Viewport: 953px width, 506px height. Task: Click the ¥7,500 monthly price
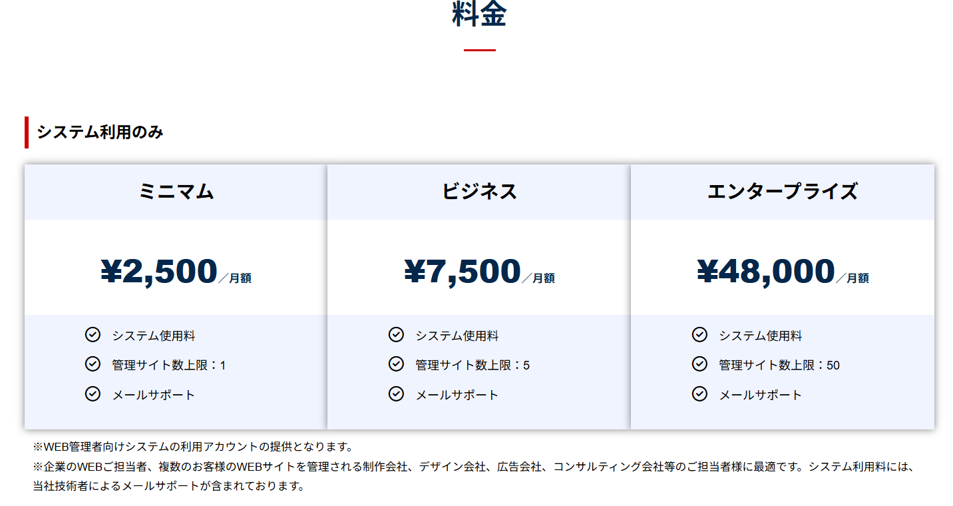point(463,272)
